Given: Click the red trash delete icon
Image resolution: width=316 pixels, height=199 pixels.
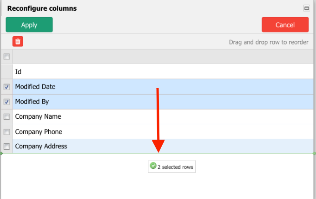Looking at the screenshot, I should click(x=18, y=42).
